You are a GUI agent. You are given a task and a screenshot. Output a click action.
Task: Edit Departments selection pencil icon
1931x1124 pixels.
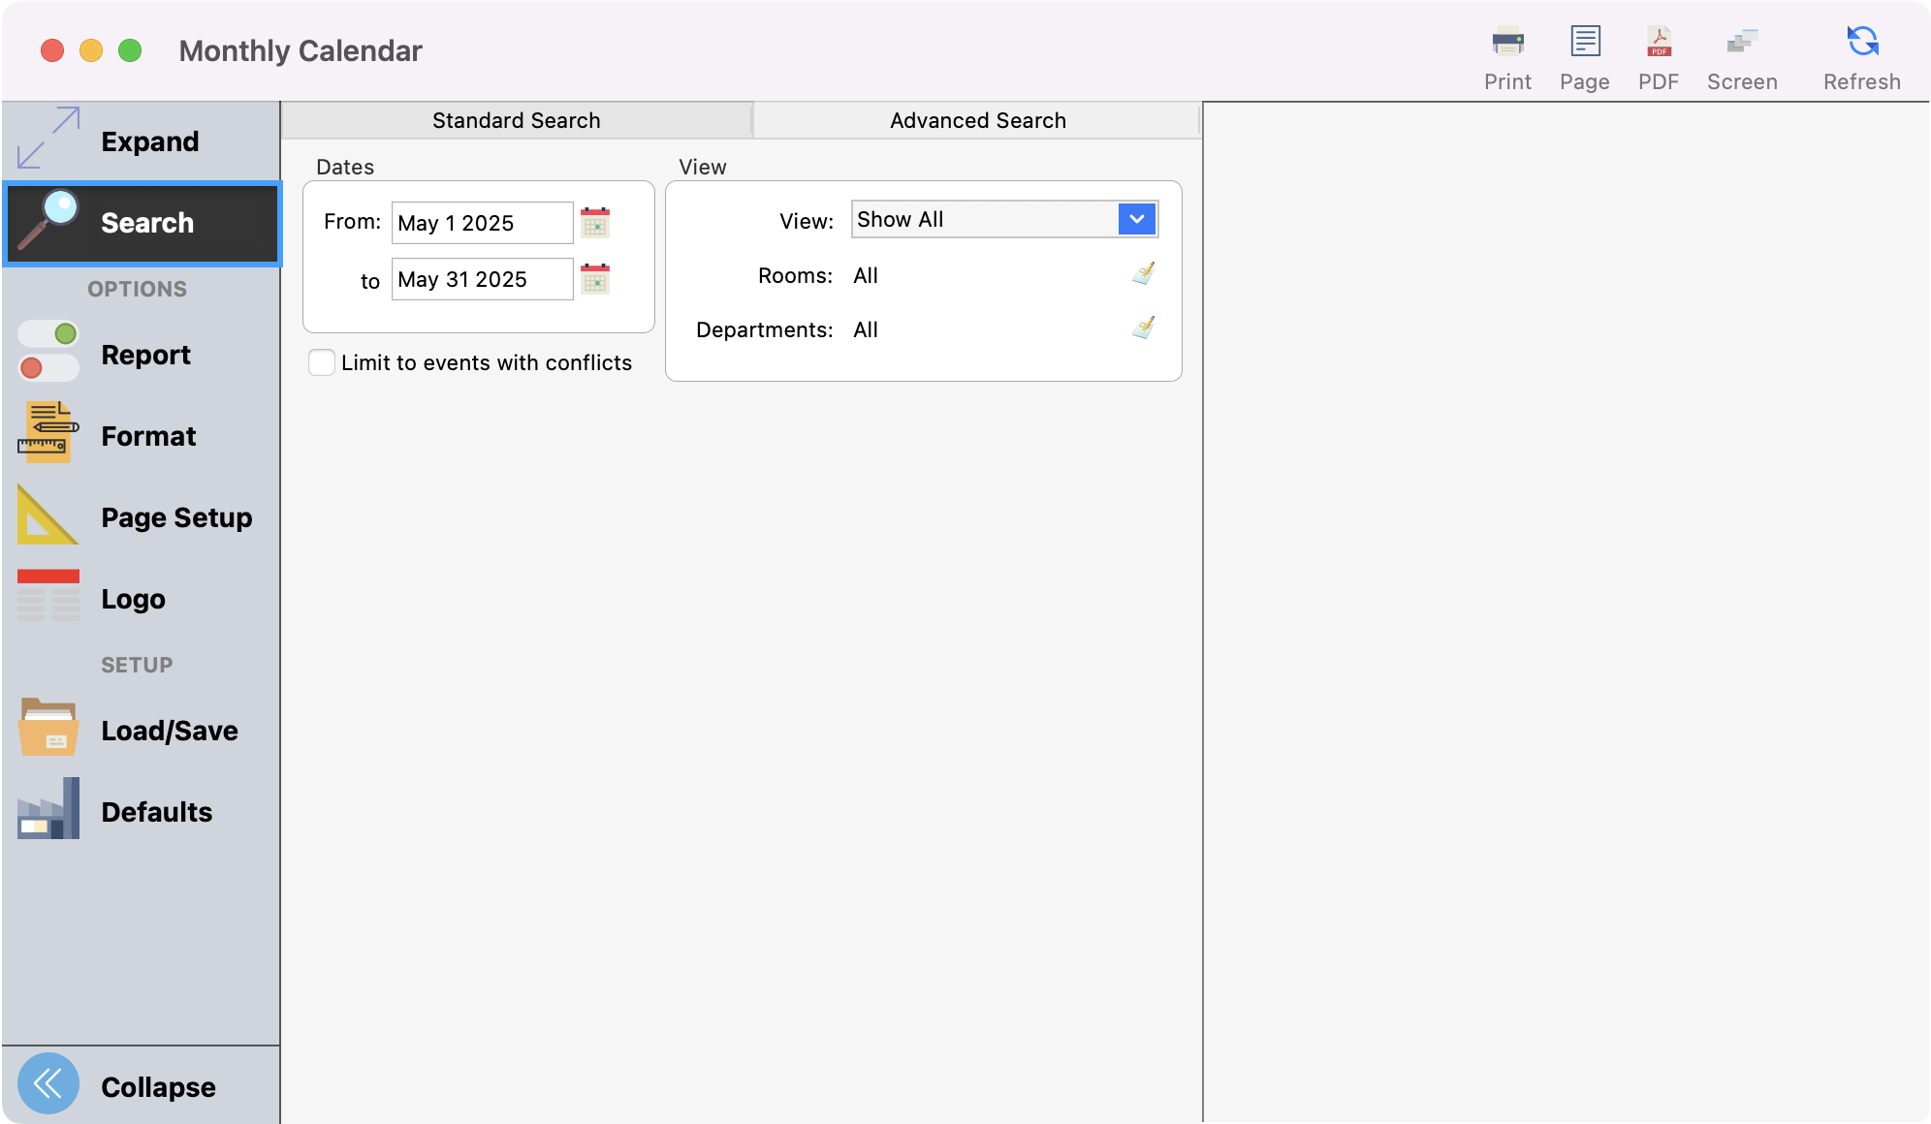1144,328
